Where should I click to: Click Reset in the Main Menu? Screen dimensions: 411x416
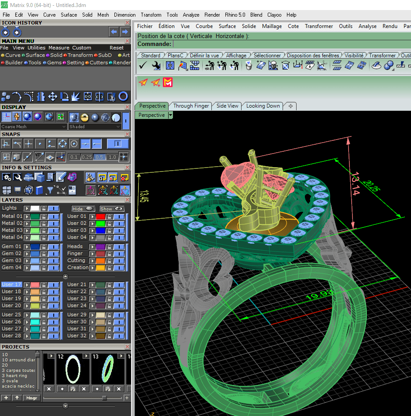pyautogui.click(x=117, y=48)
